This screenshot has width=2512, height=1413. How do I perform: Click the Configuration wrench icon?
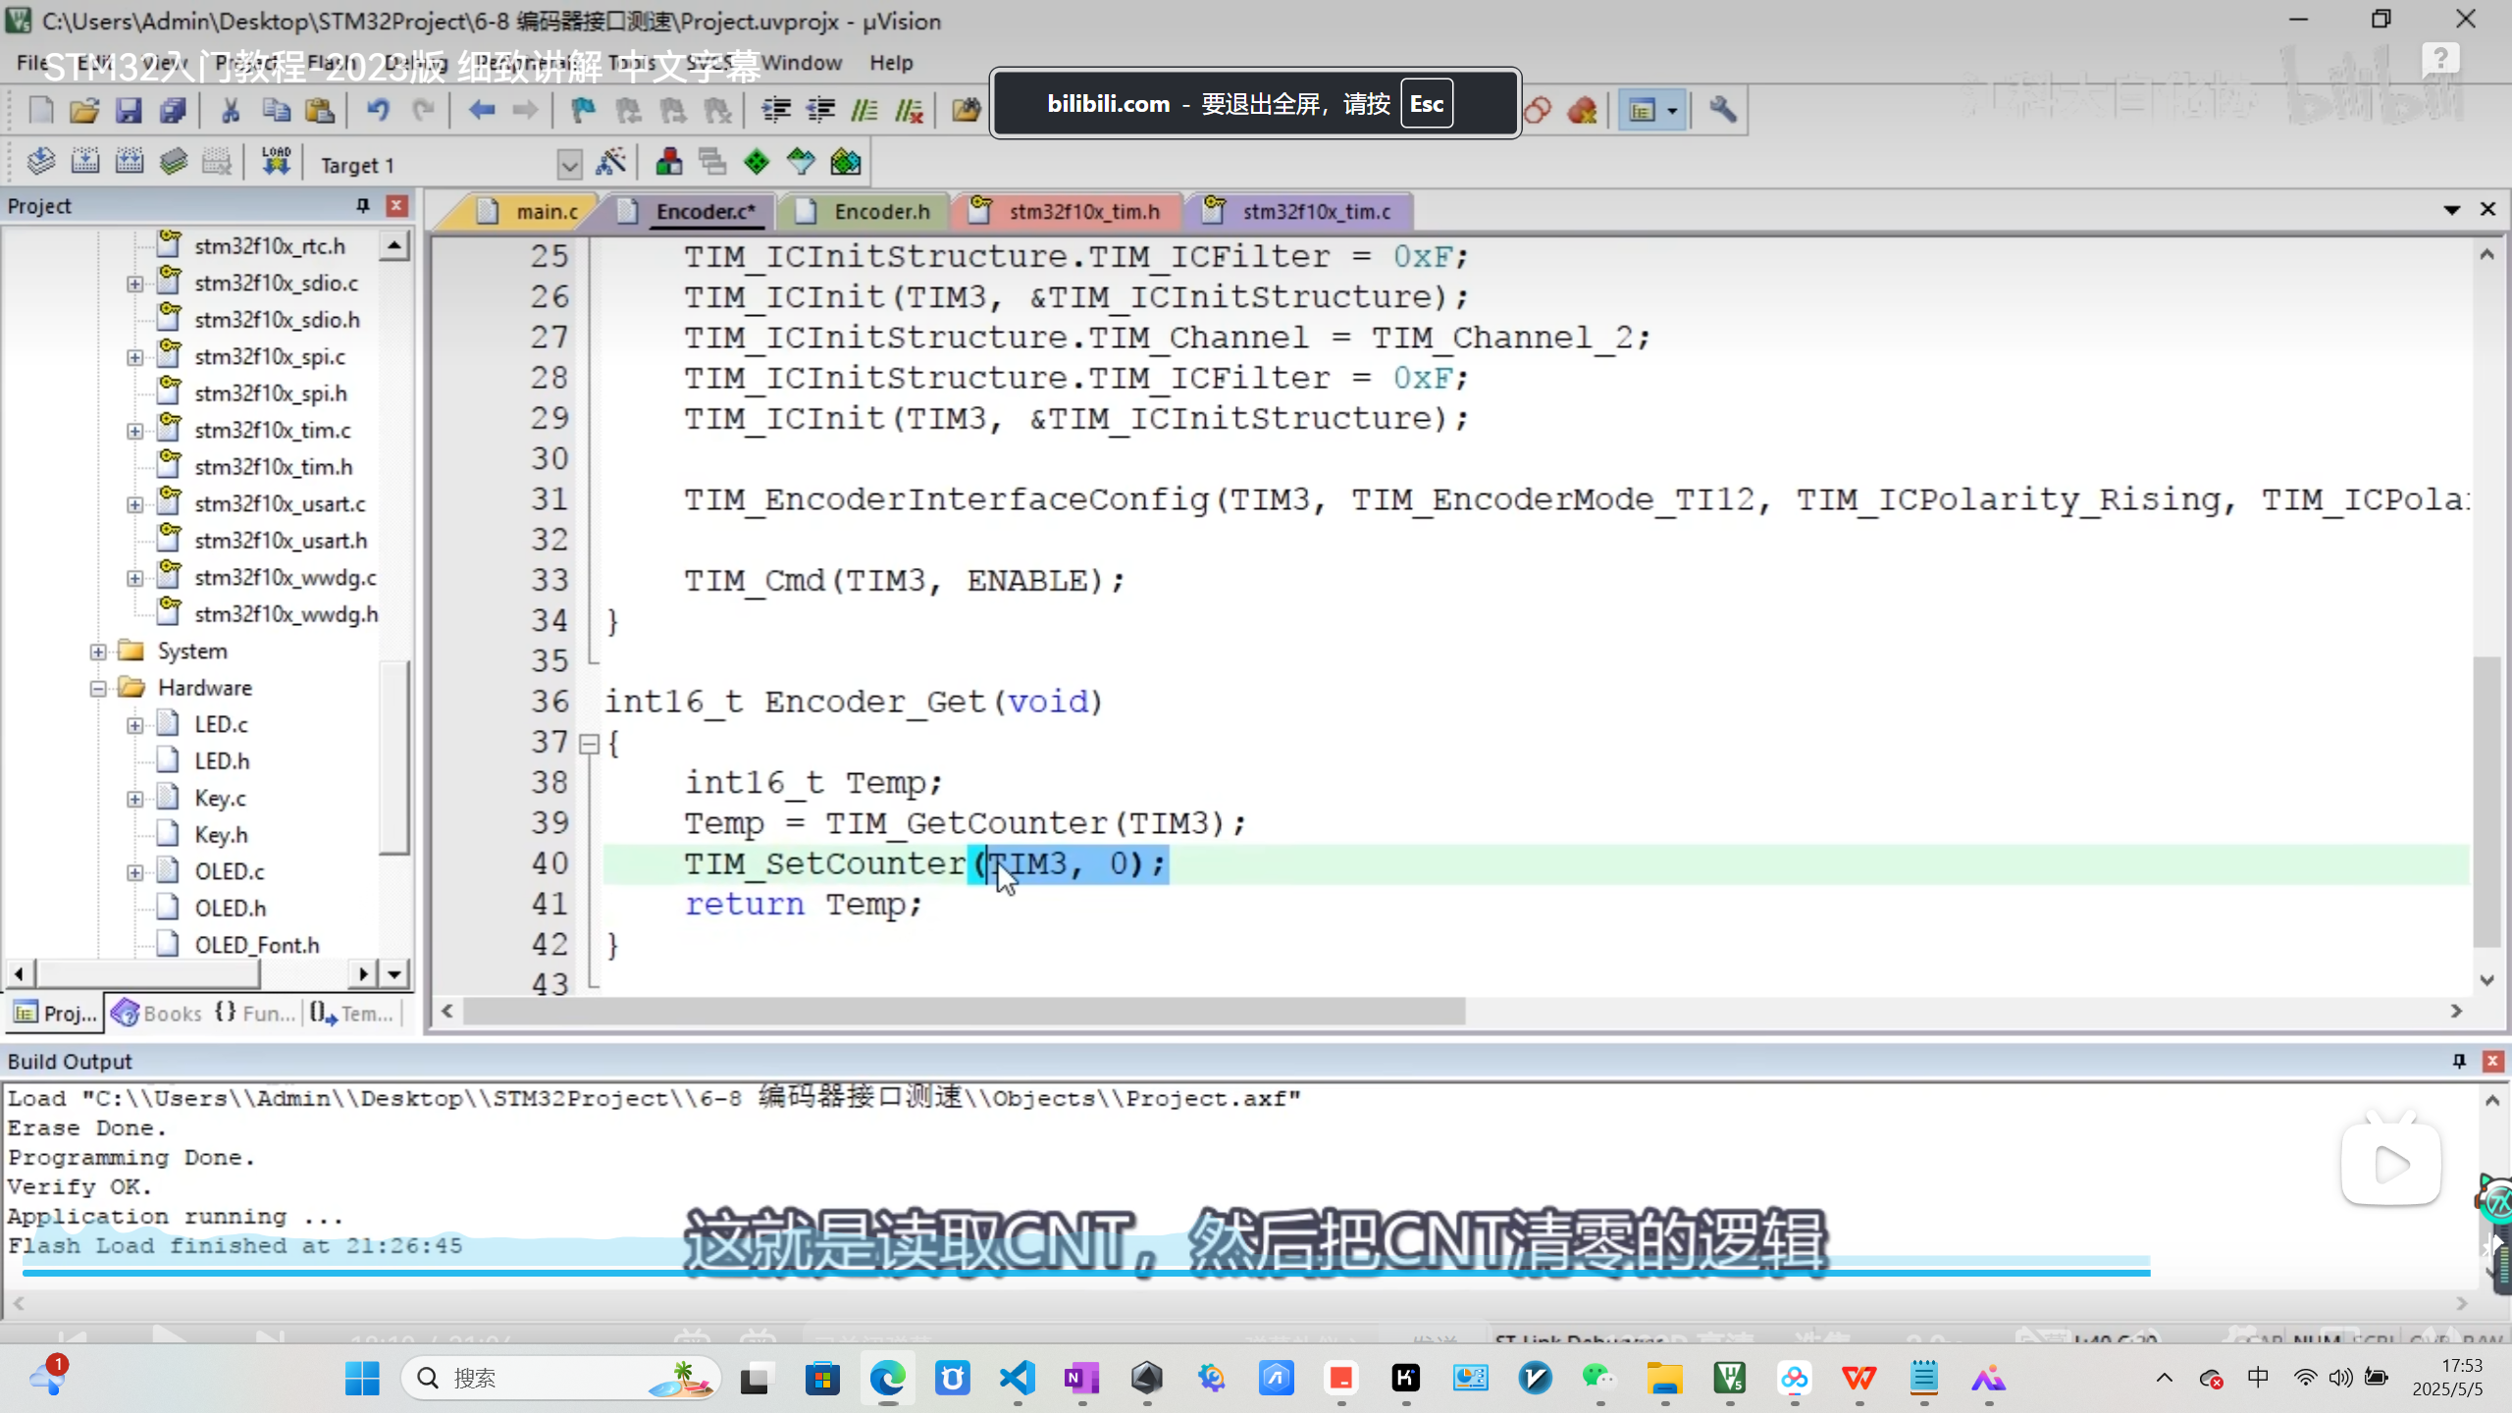point(1722,110)
